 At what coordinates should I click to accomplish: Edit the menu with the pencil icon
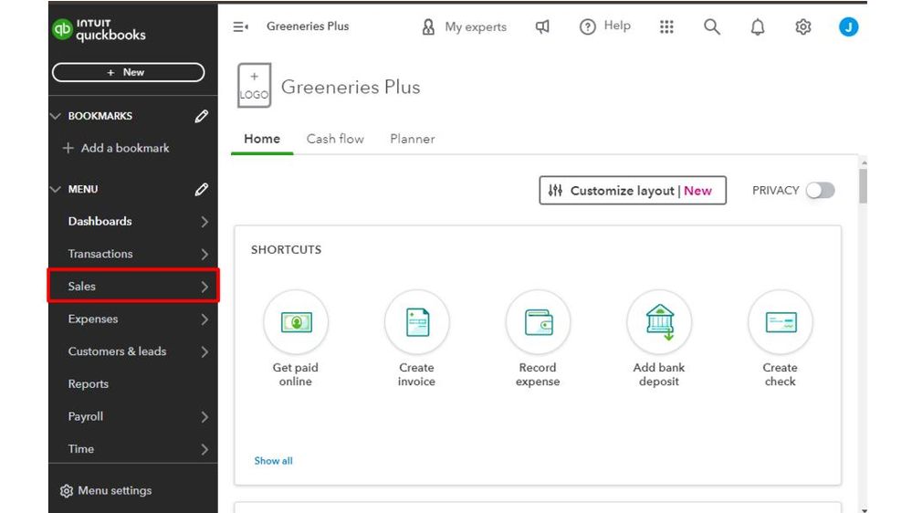(x=201, y=190)
